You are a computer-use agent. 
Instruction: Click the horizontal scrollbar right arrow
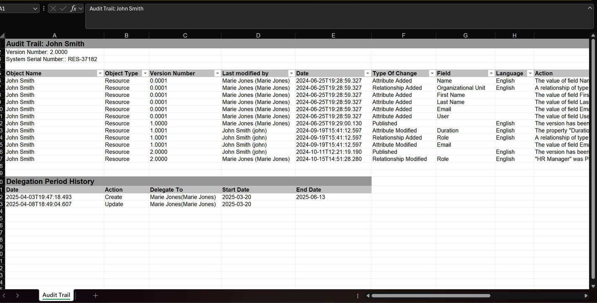click(586, 295)
